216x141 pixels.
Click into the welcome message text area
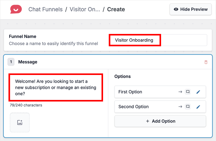click(56, 88)
